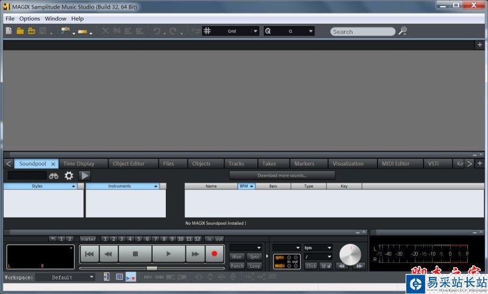
Task: Toggle Punch recording mode
Action: coord(237,266)
